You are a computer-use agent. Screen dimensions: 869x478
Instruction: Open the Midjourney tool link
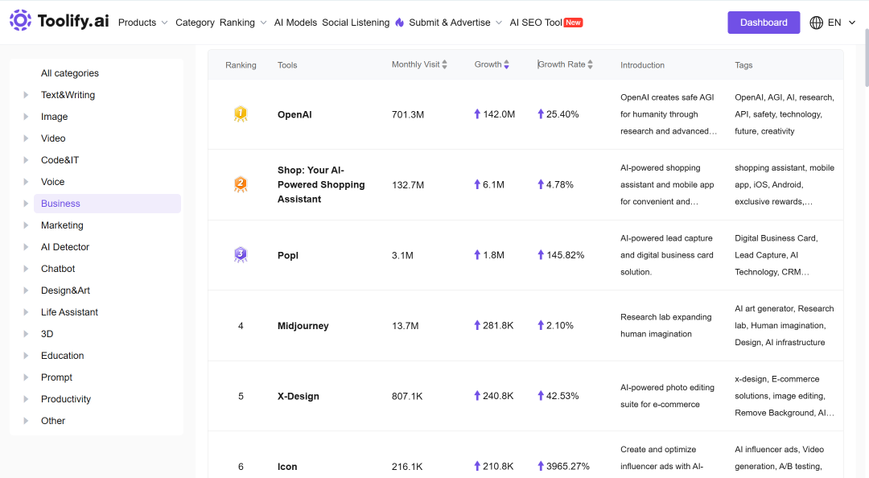(303, 326)
